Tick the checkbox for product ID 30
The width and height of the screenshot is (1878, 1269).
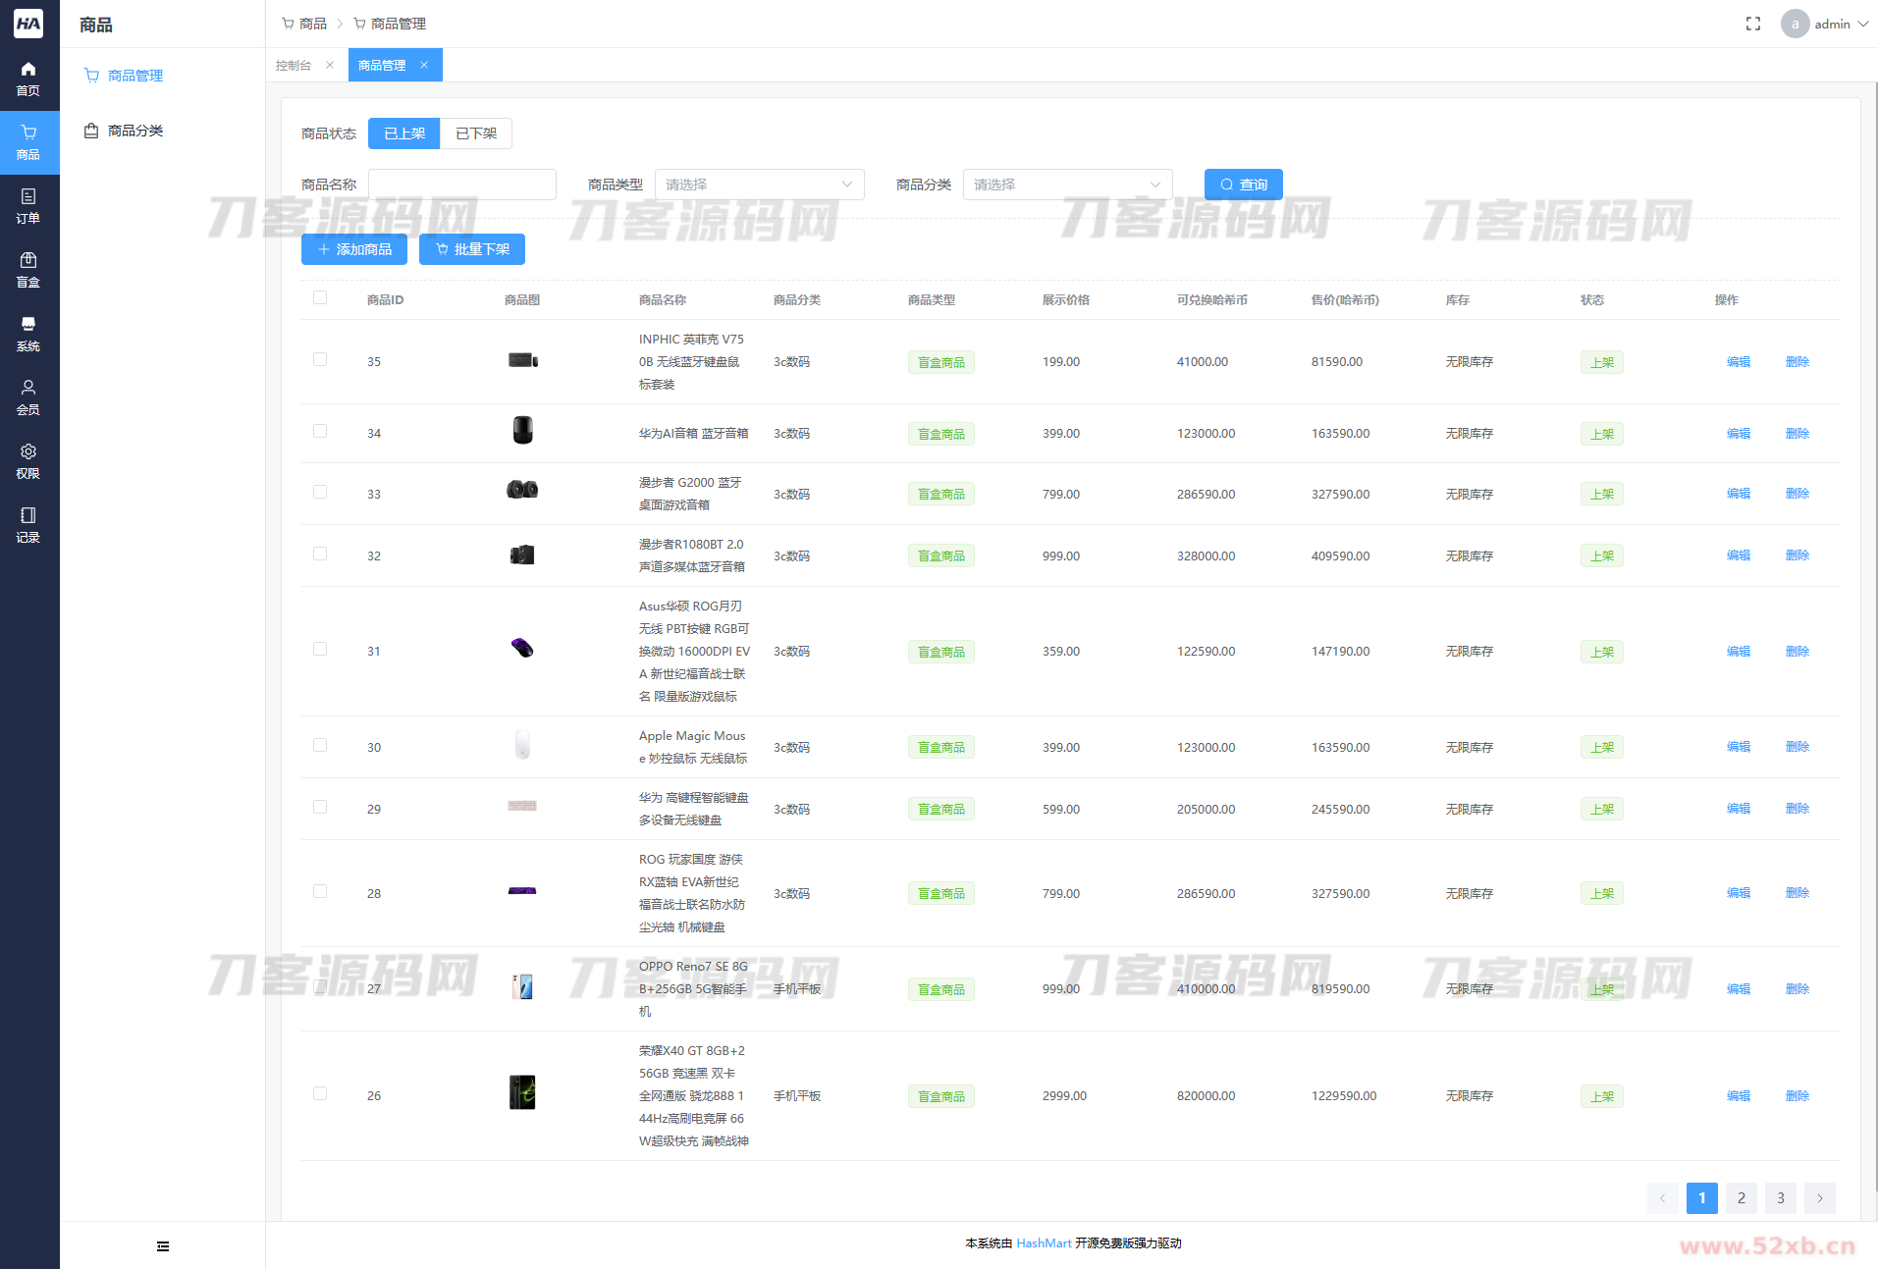tap(320, 746)
